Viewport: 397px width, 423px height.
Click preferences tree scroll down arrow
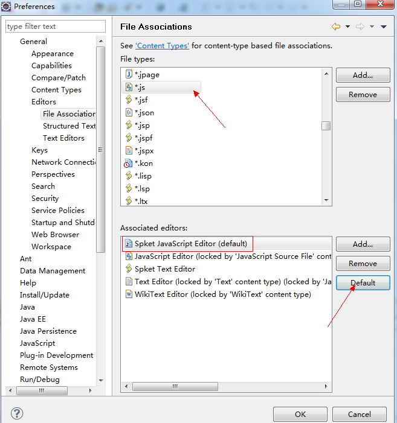(101, 380)
